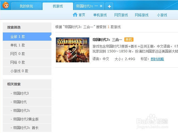Select the 找游戏 tab
The height and width of the screenshot is (133, 178).
pos(58,6)
